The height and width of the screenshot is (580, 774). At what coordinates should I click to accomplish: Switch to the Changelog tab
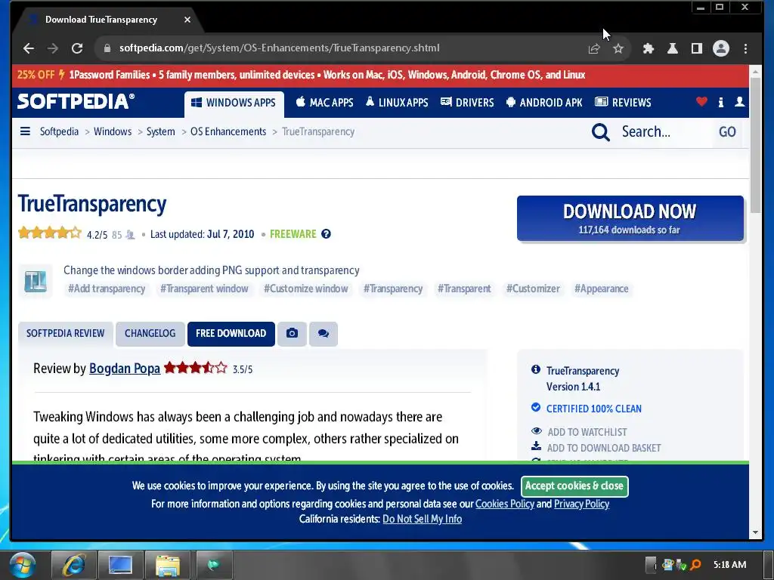tap(150, 334)
